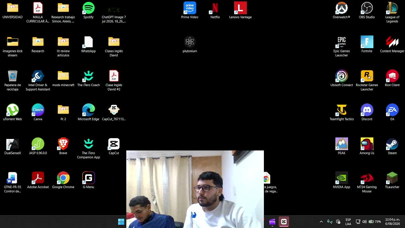The image size is (405, 228).
Task: Select the Netflix desktop shortcut
Action: (215, 8)
